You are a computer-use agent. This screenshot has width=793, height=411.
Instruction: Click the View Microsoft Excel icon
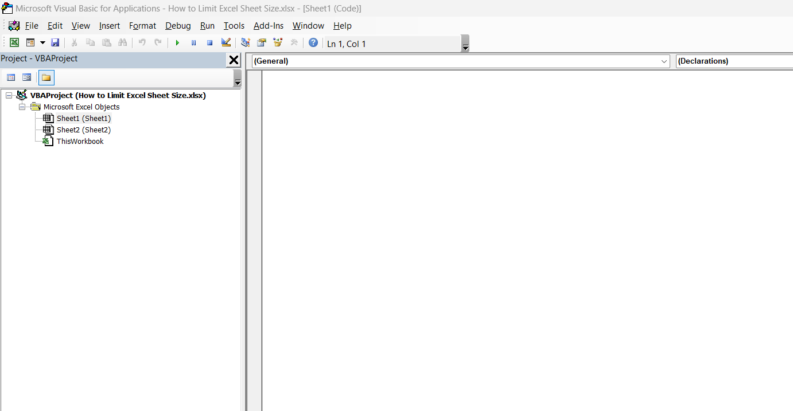14,43
